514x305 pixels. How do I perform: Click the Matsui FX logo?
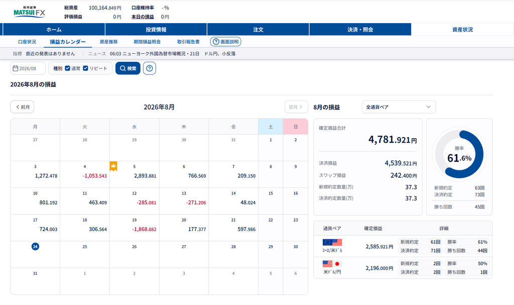point(29,12)
